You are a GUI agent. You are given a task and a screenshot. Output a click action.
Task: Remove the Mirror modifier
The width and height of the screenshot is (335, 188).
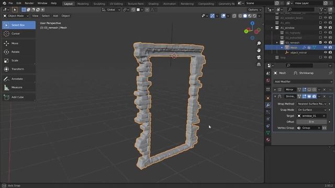(x=325, y=90)
